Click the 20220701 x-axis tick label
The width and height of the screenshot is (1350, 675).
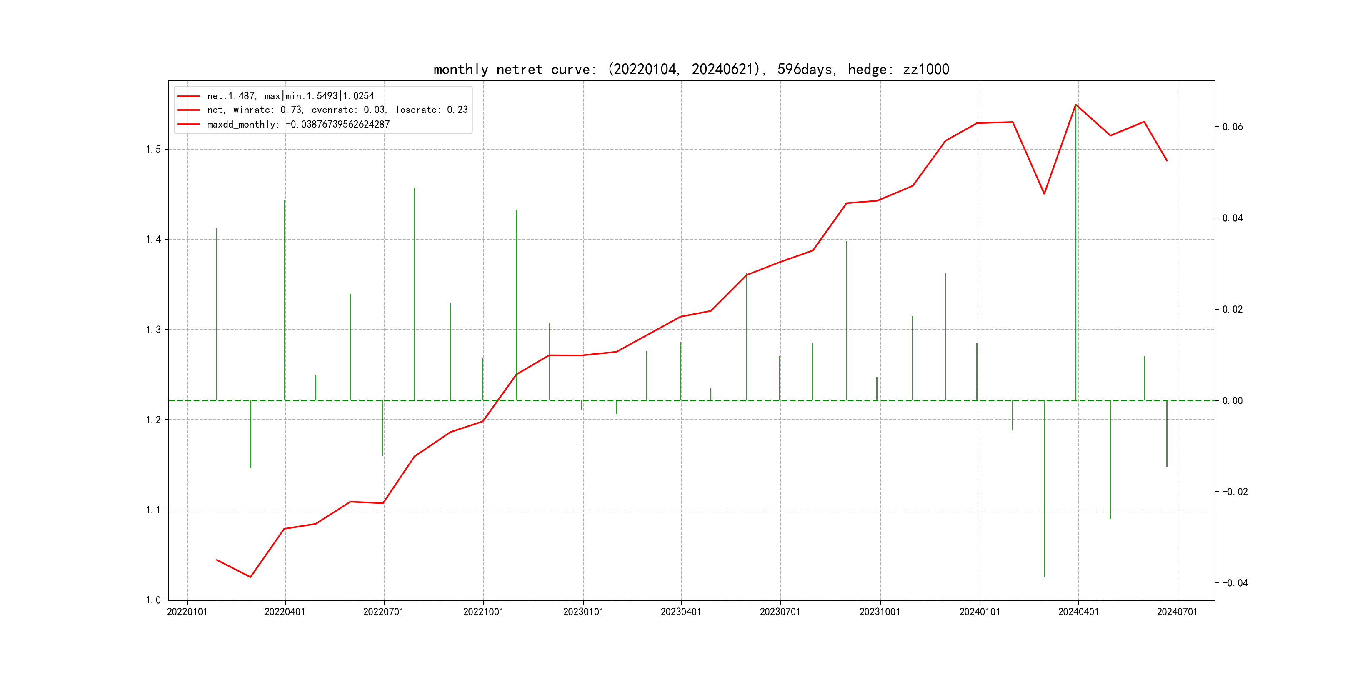pyautogui.click(x=384, y=612)
